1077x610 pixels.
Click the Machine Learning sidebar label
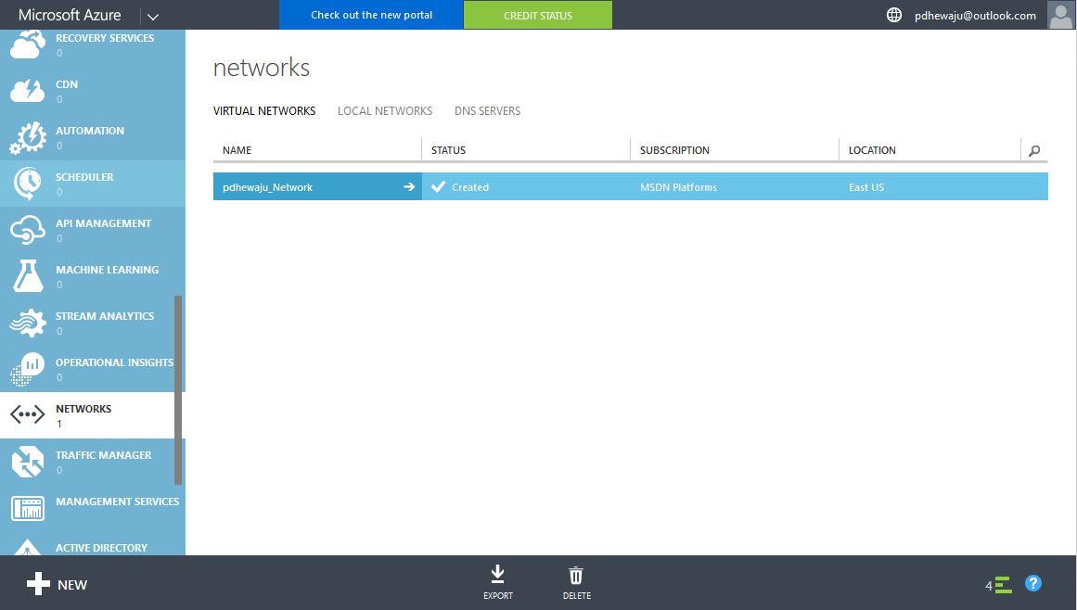pos(108,270)
